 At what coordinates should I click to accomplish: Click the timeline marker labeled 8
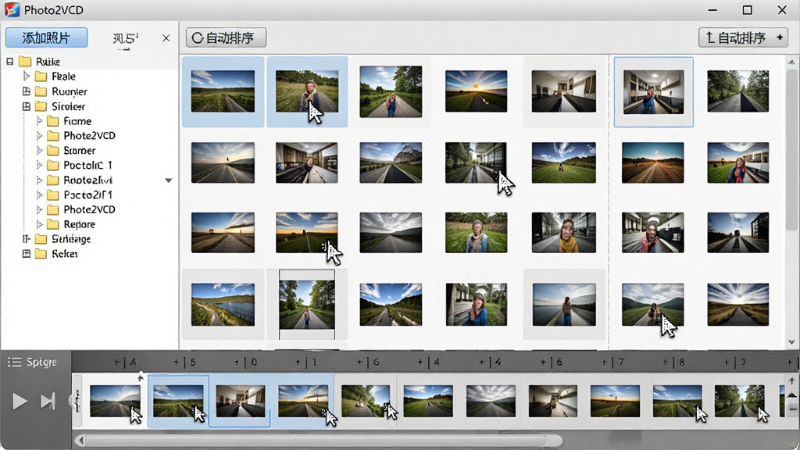click(x=681, y=362)
